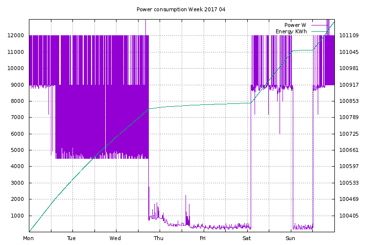Click the 8000 left-axis value

[x=17, y=101]
